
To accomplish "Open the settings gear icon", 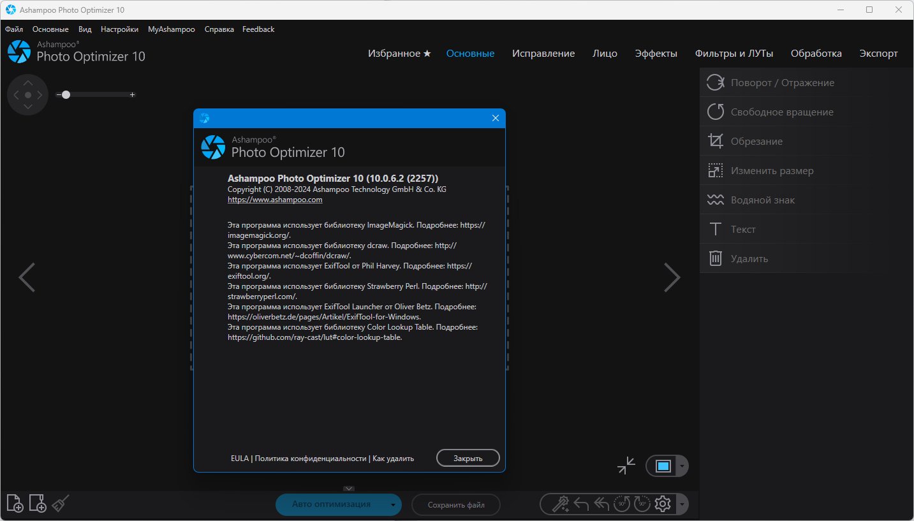I will (663, 504).
